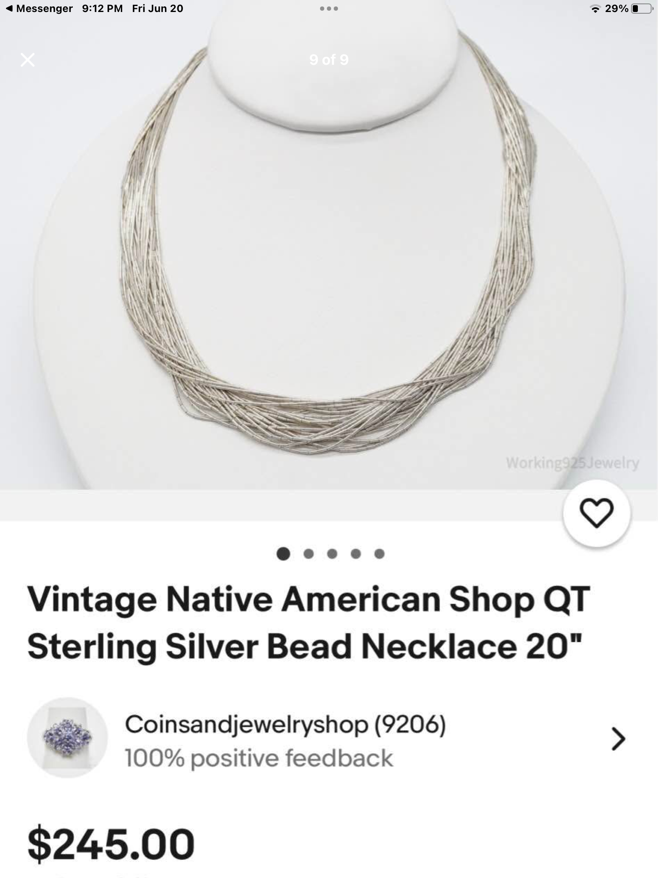The height and width of the screenshot is (878, 658).
Task: Tap the 100% positive feedback text
Action: click(x=259, y=758)
